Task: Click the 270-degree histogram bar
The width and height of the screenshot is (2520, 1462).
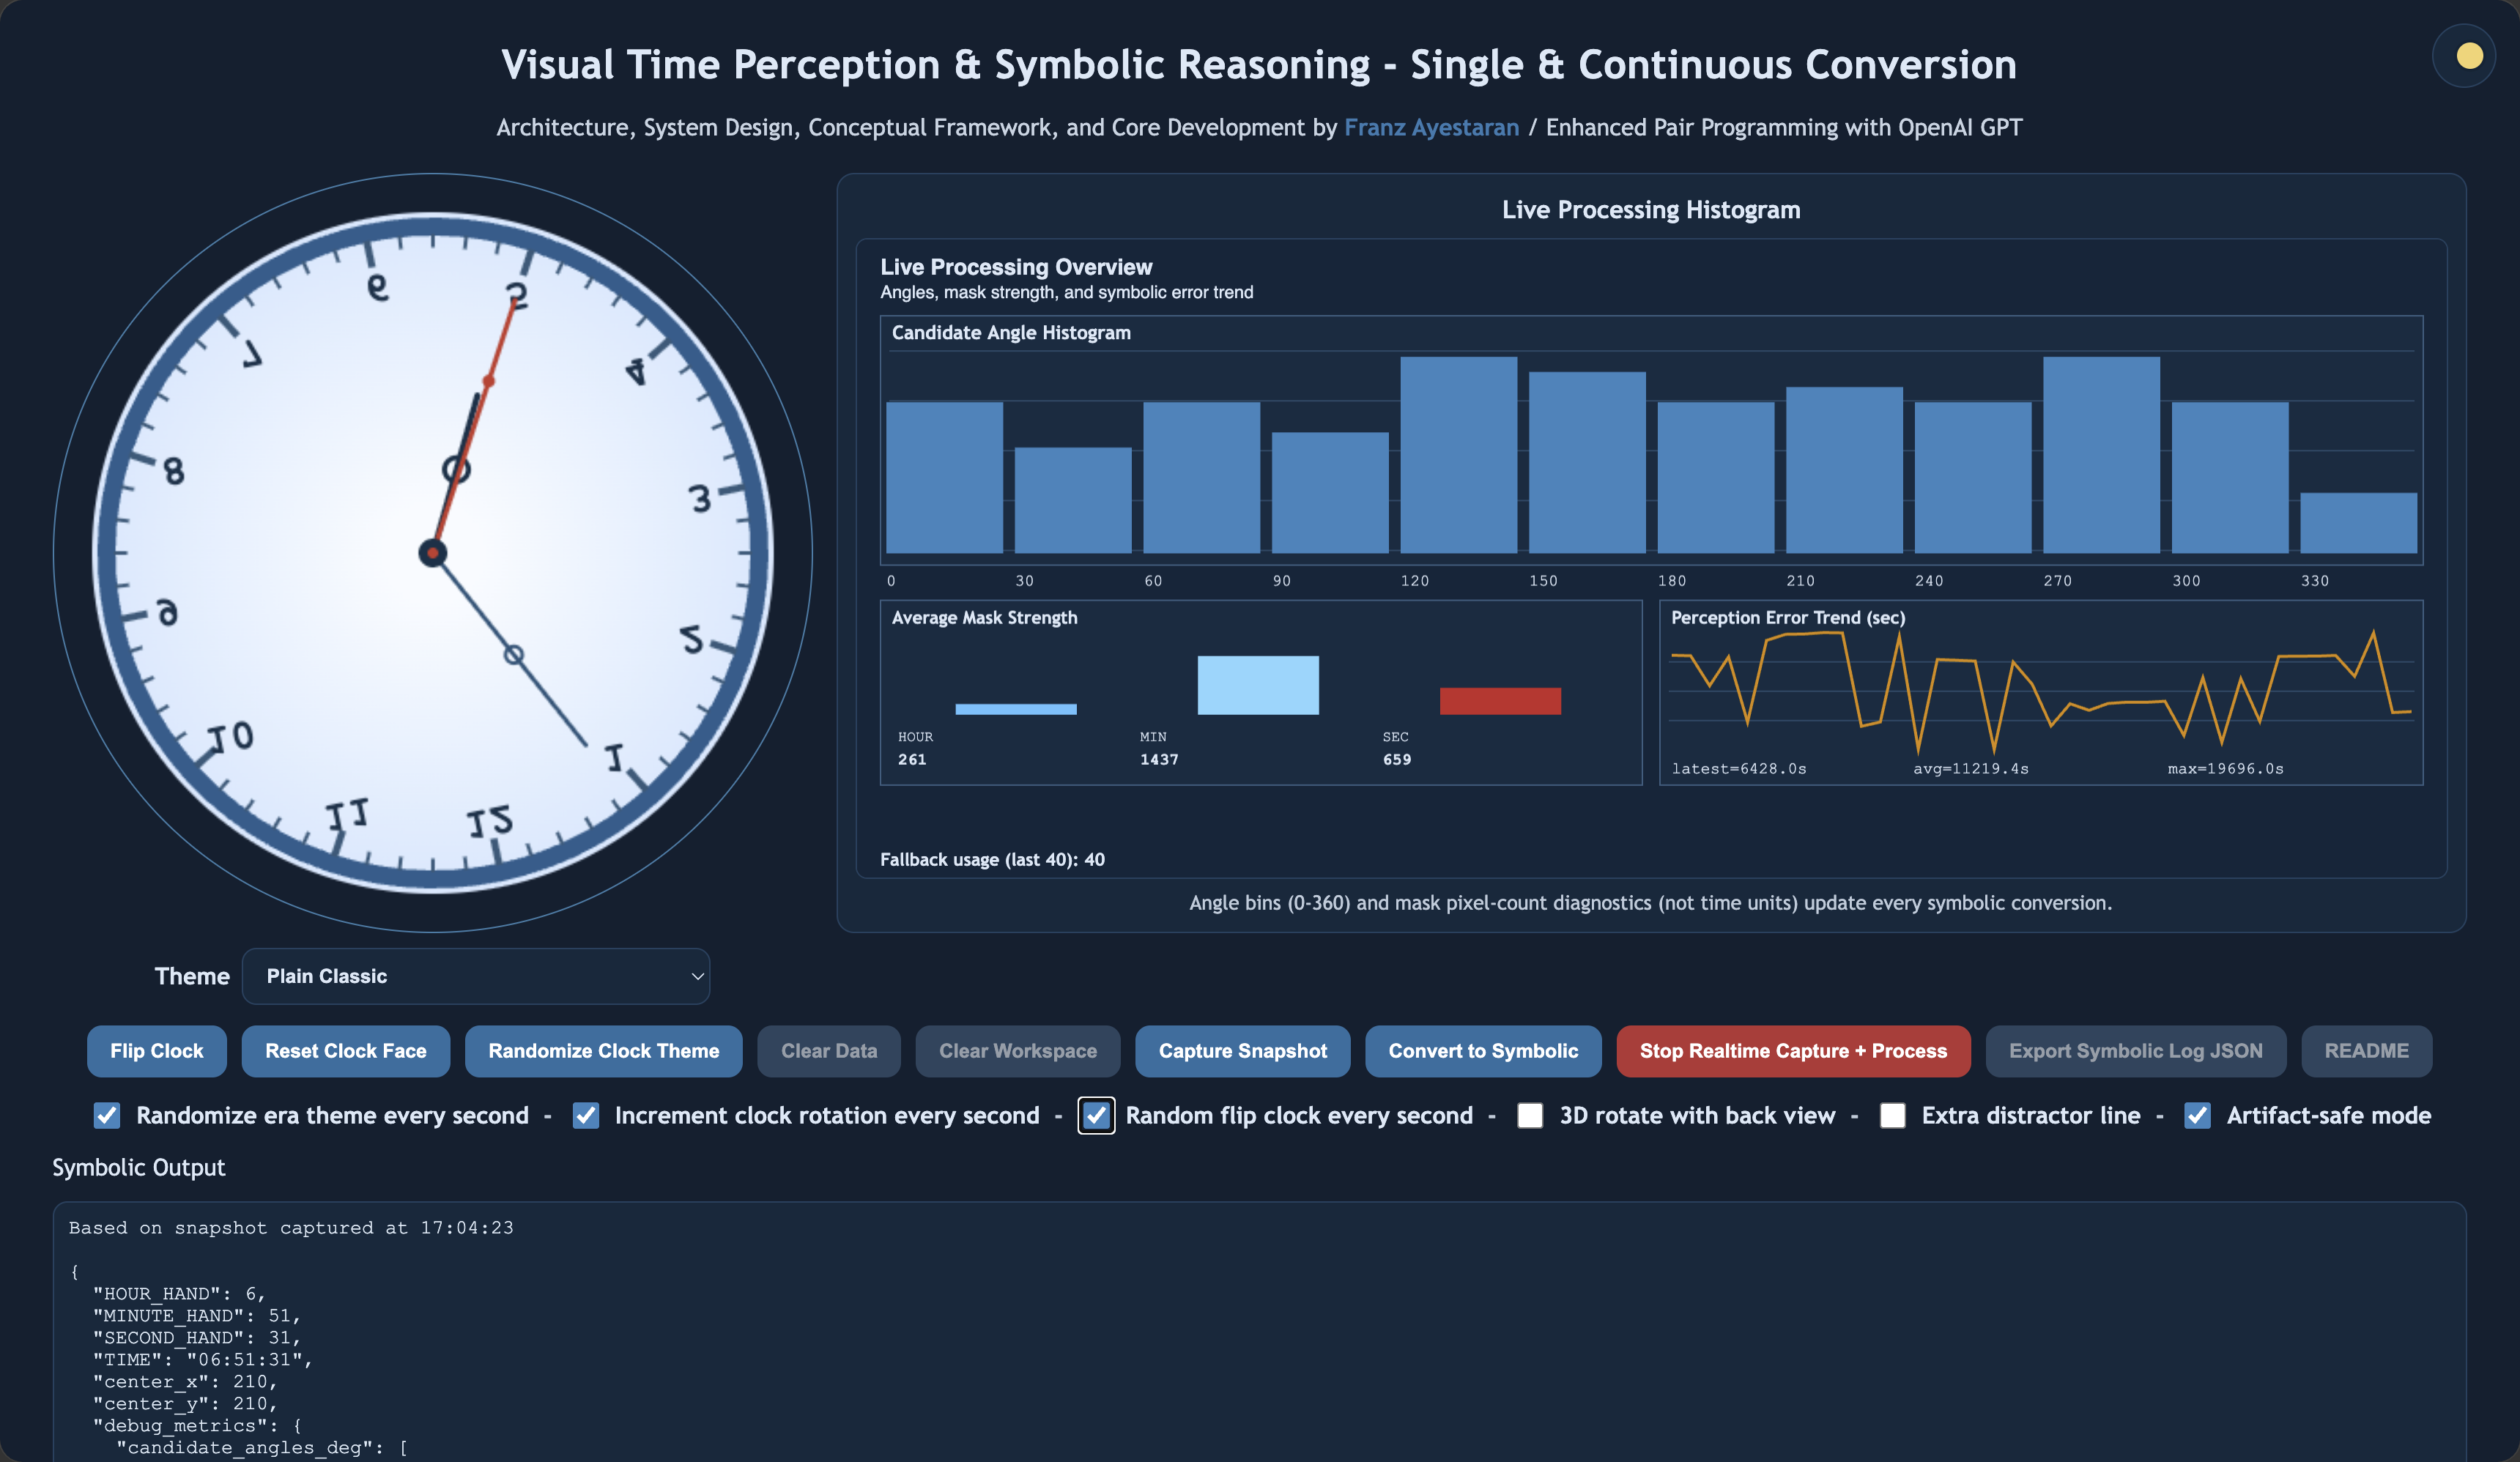Action: tap(2101, 455)
